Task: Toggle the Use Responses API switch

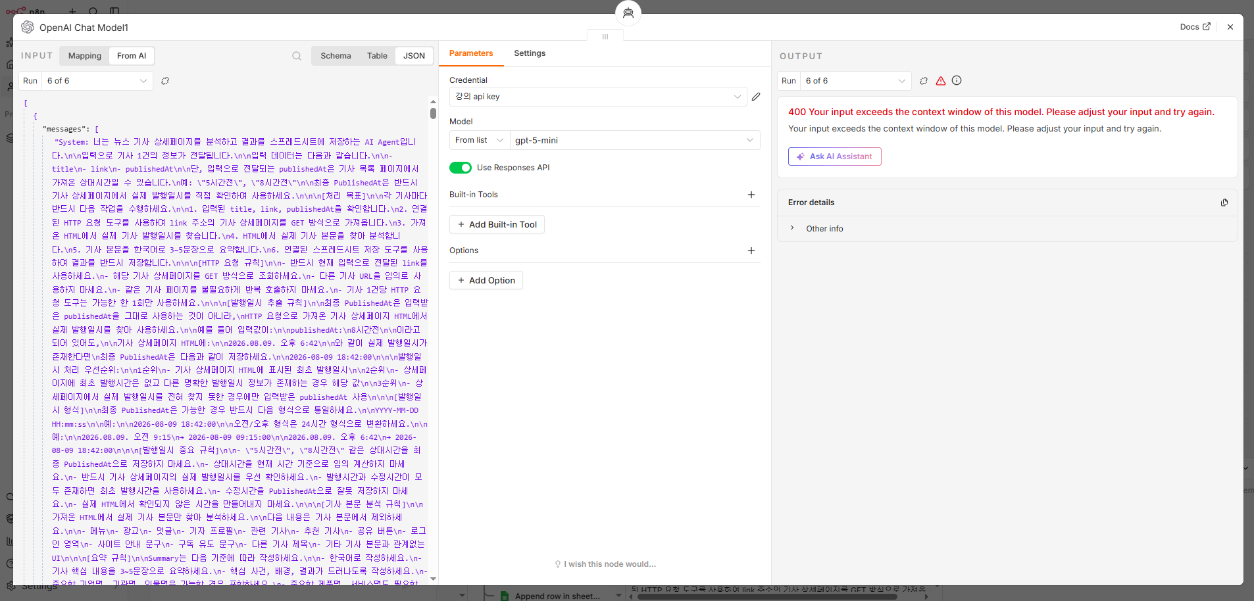Action: [461, 168]
